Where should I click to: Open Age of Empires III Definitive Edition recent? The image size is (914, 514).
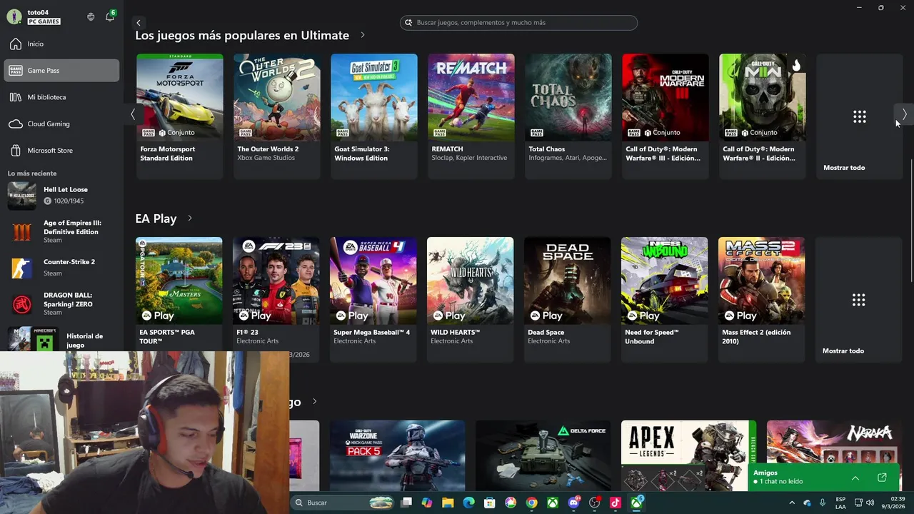point(61,231)
